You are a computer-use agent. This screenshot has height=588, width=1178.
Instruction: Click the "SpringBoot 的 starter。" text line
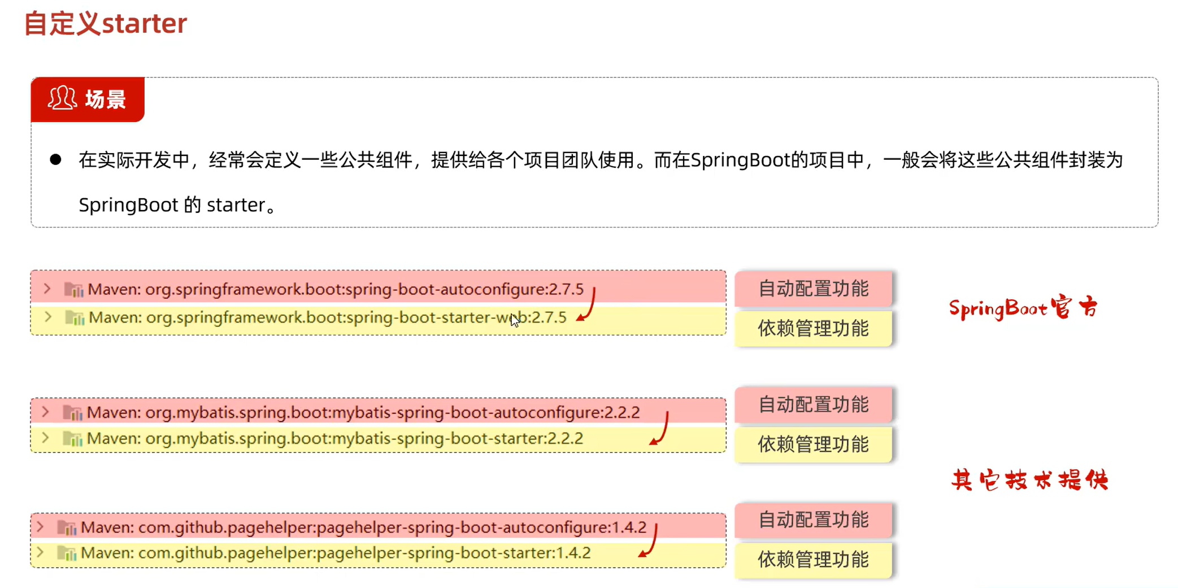tap(178, 205)
